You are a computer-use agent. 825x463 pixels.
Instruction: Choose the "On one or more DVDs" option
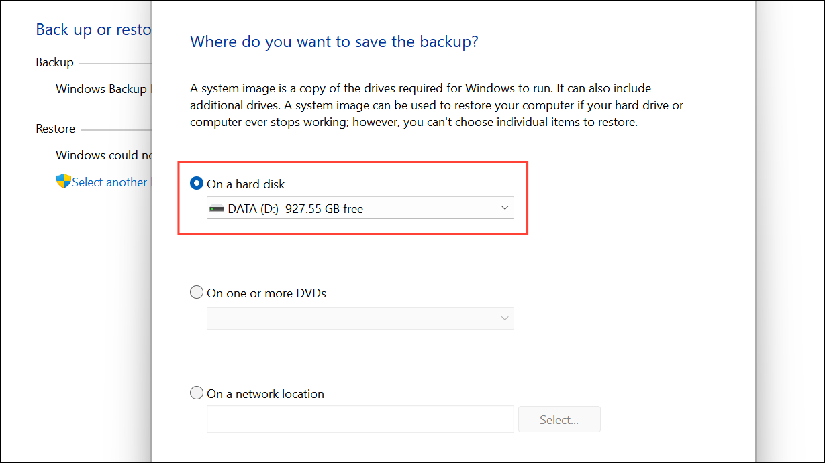click(197, 292)
